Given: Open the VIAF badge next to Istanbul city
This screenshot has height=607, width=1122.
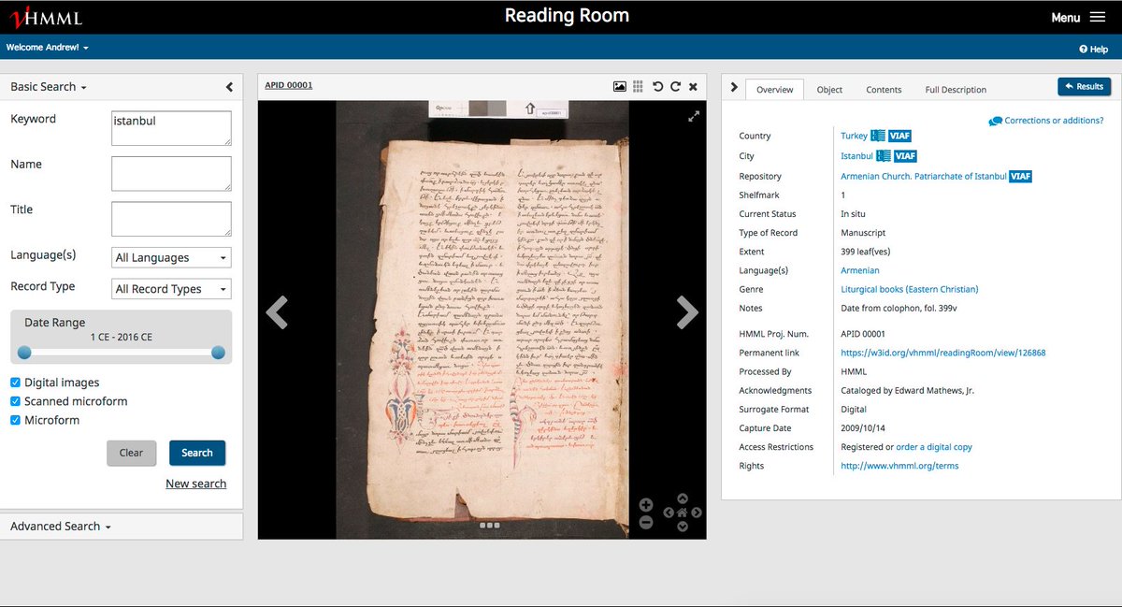Looking at the screenshot, I should point(905,156).
